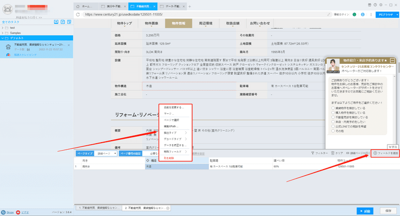
Task: Select 来店・内見予約をしたい radio option
Action: pos(333,122)
